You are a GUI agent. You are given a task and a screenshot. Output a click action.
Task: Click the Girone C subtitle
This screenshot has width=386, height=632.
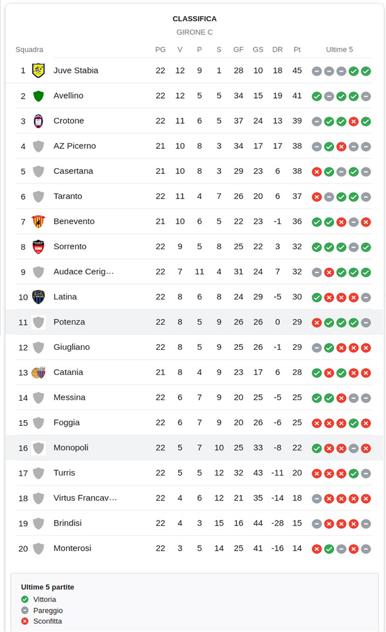194,32
